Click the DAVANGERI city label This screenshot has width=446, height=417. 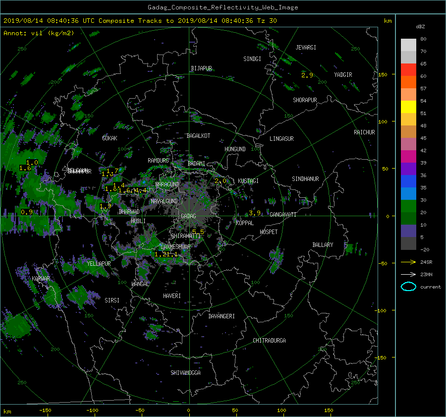coord(222,316)
